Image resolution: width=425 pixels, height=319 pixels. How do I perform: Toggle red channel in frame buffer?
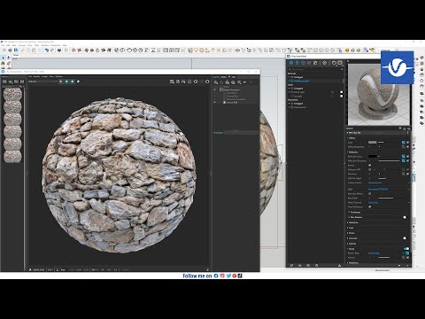[61, 82]
